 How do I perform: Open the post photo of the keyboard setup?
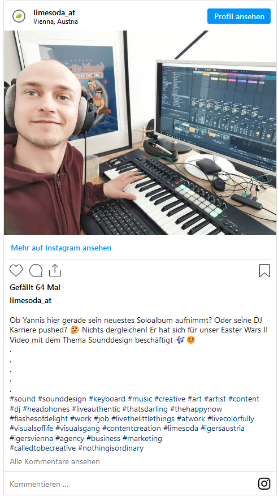click(140, 133)
